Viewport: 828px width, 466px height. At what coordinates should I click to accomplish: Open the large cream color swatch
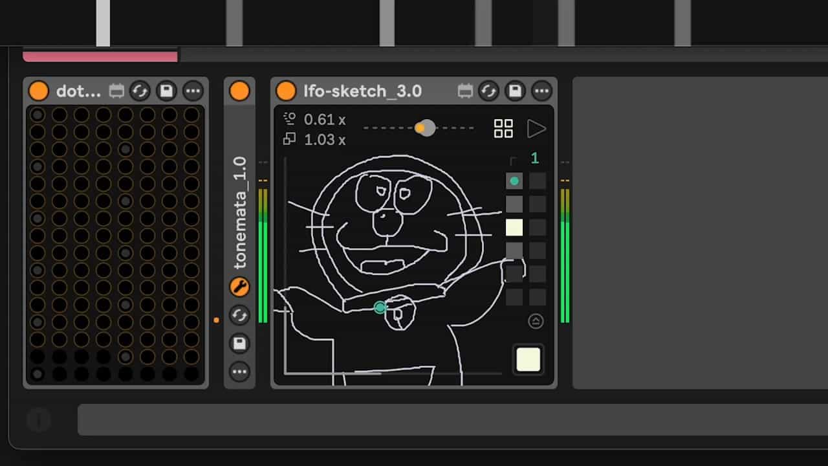point(528,360)
